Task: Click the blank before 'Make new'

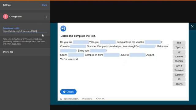Action: coord(147,46)
